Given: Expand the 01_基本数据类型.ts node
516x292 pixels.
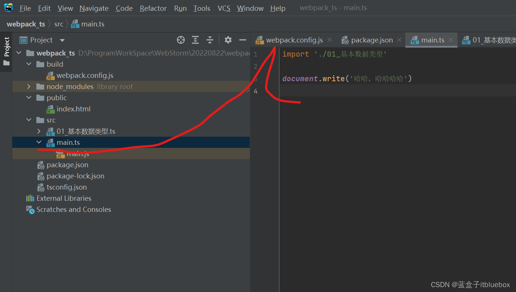Looking at the screenshot, I should click(39, 131).
